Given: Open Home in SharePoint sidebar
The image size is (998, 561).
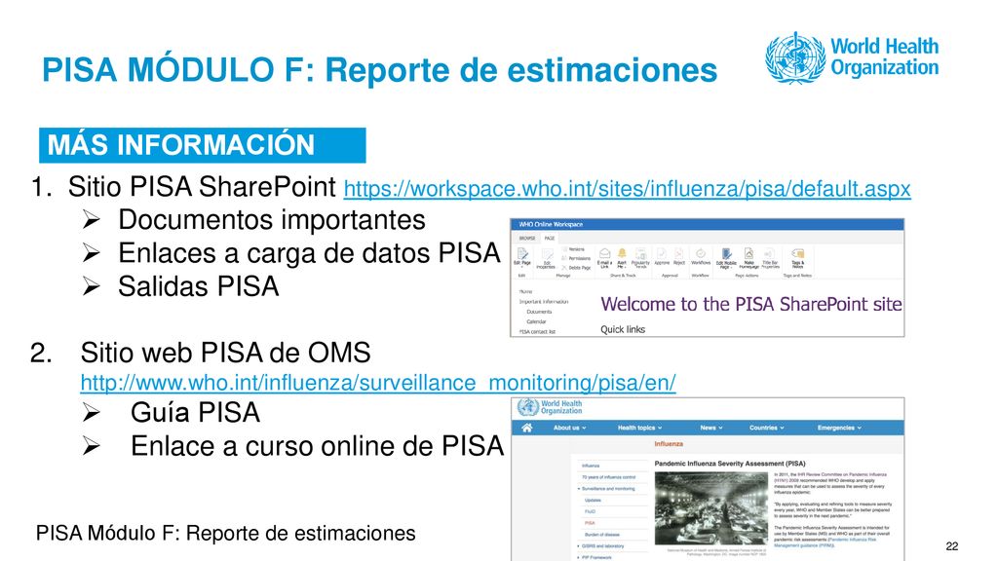Looking at the screenshot, I should (525, 291).
